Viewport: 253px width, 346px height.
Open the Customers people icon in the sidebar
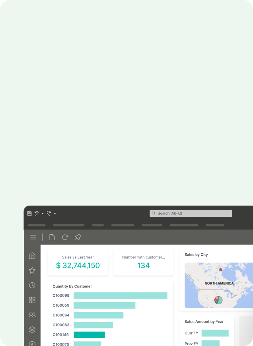(x=32, y=315)
